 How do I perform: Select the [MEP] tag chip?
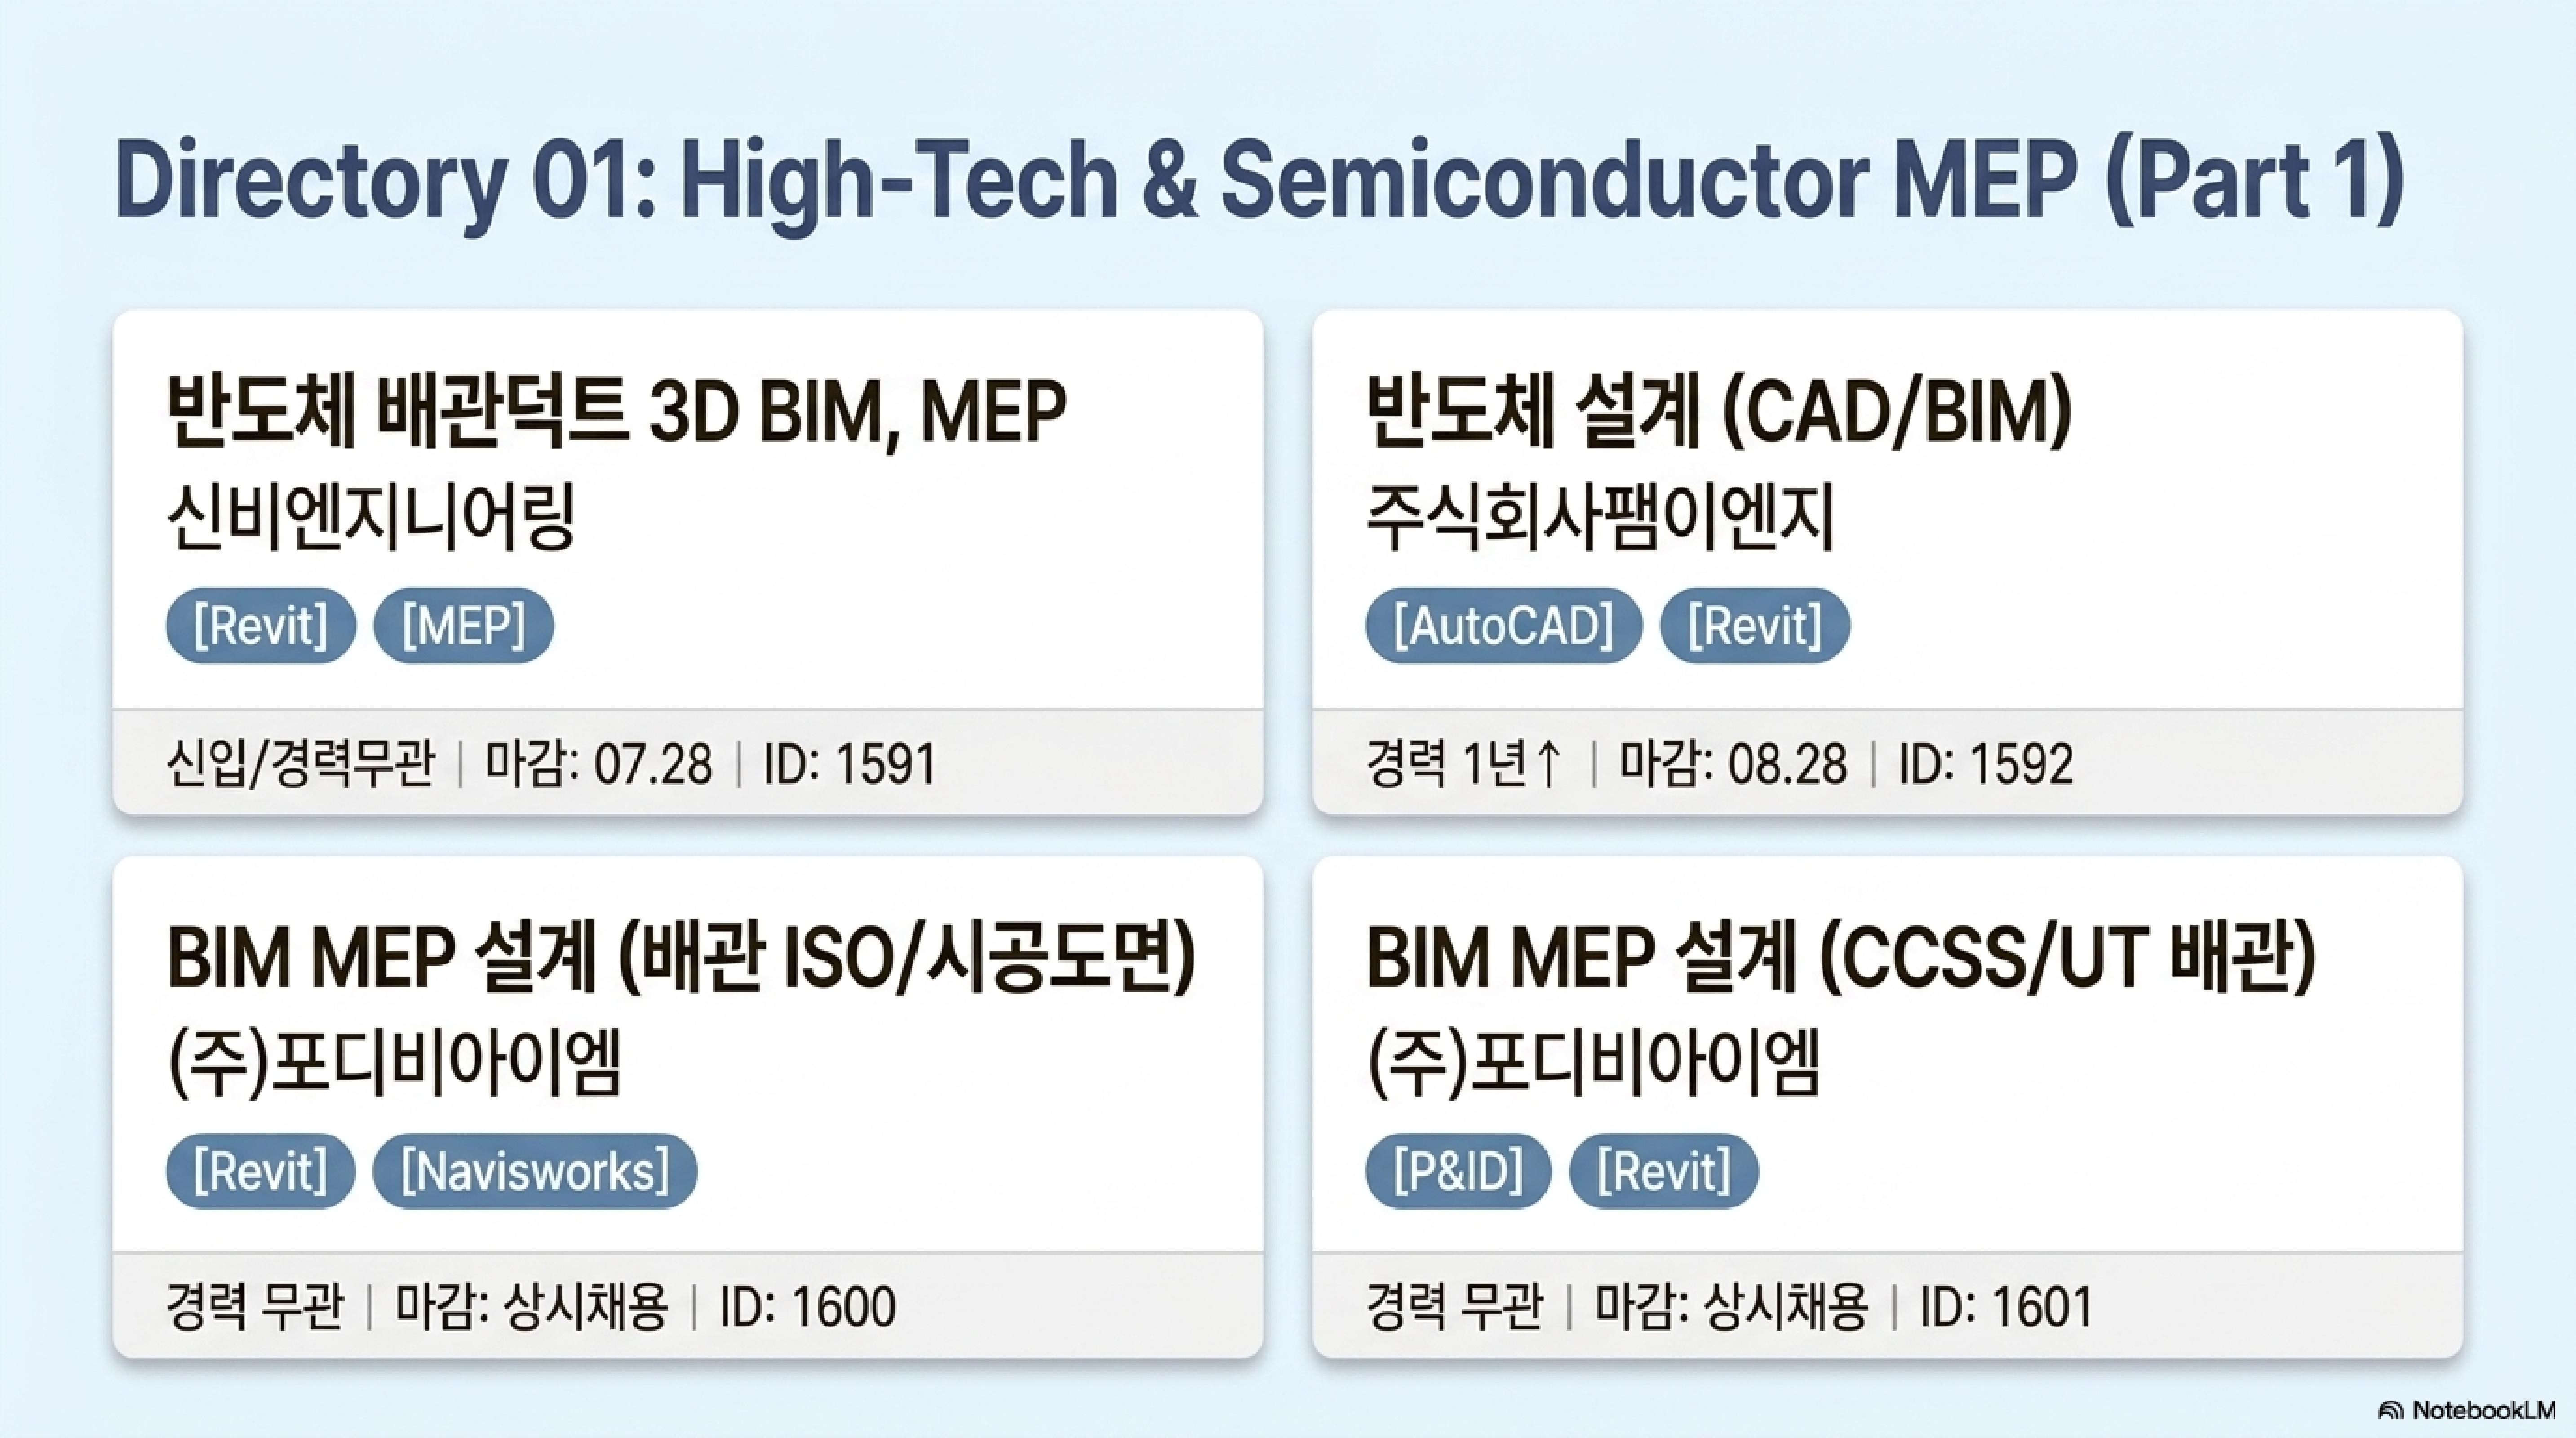coord(463,626)
